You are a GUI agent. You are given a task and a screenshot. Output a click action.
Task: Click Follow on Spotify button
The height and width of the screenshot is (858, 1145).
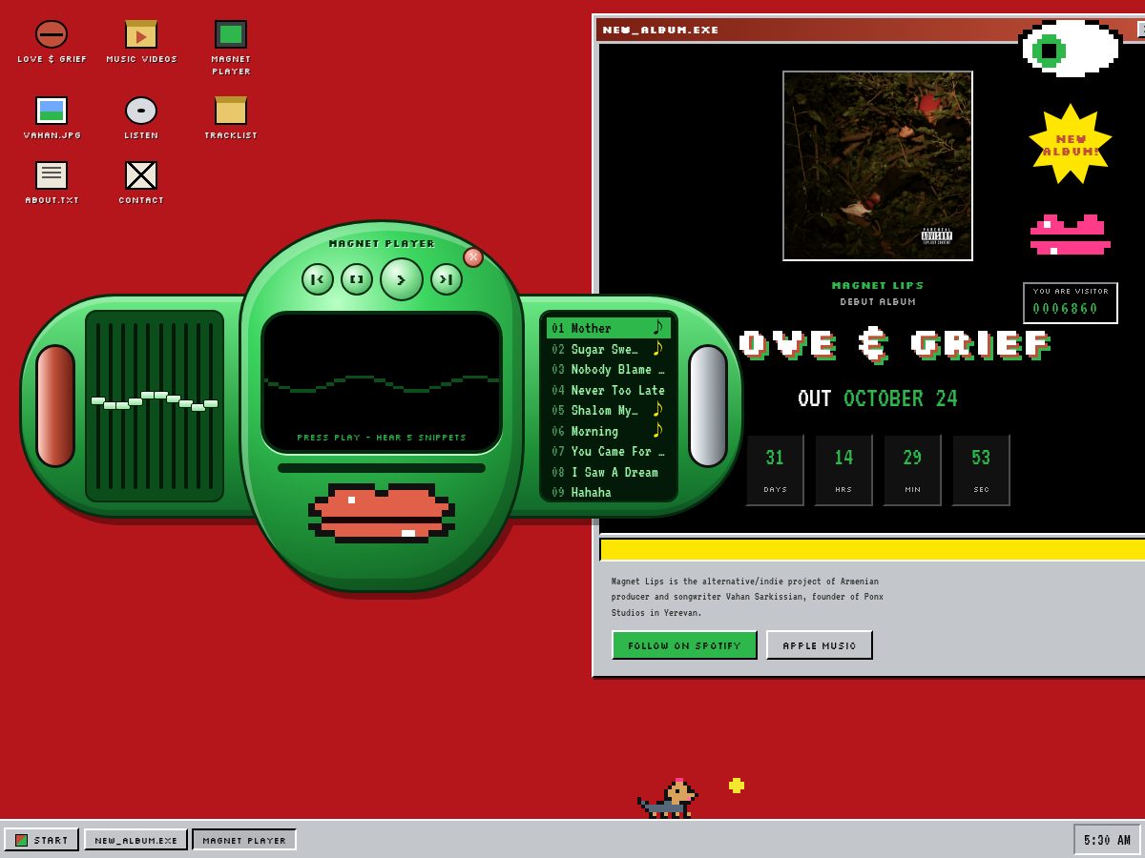(x=684, y=644)
